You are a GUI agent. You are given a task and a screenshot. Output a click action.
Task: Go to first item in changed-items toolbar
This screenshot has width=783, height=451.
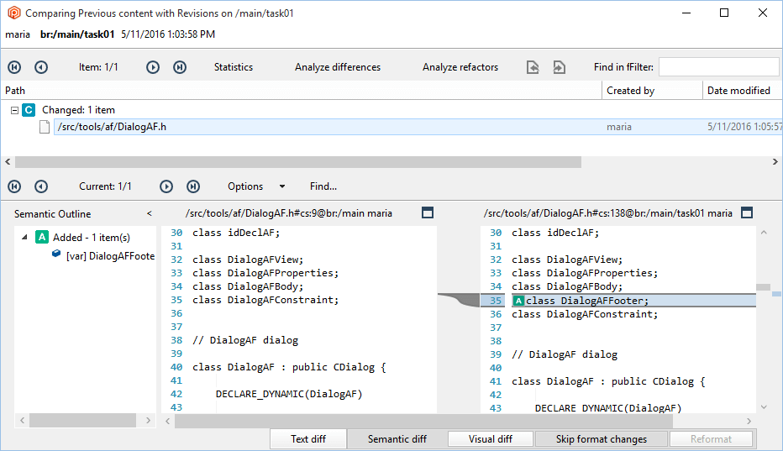click(14, 67)
